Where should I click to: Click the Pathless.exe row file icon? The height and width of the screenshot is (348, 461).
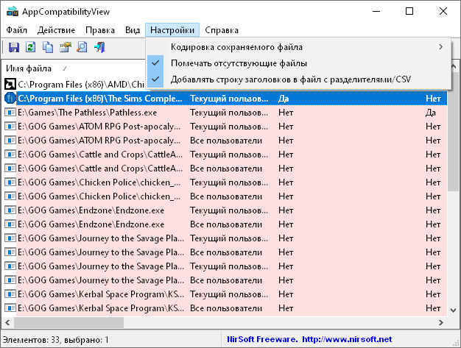[x=10, y=112]
